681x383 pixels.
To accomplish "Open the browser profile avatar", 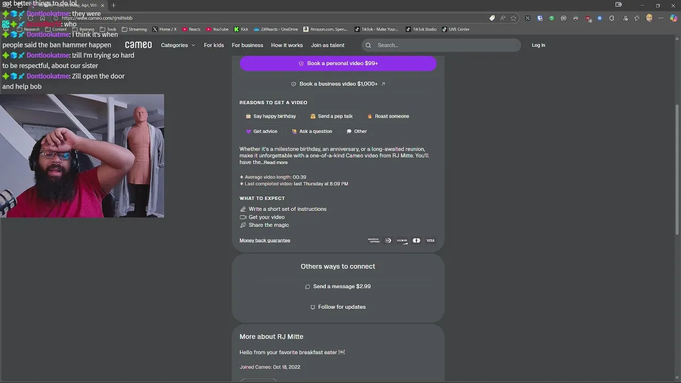I will (x=649, y=18).
